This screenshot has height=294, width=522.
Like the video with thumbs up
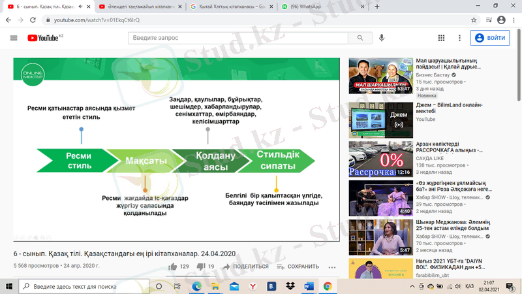tap(173, 267)
